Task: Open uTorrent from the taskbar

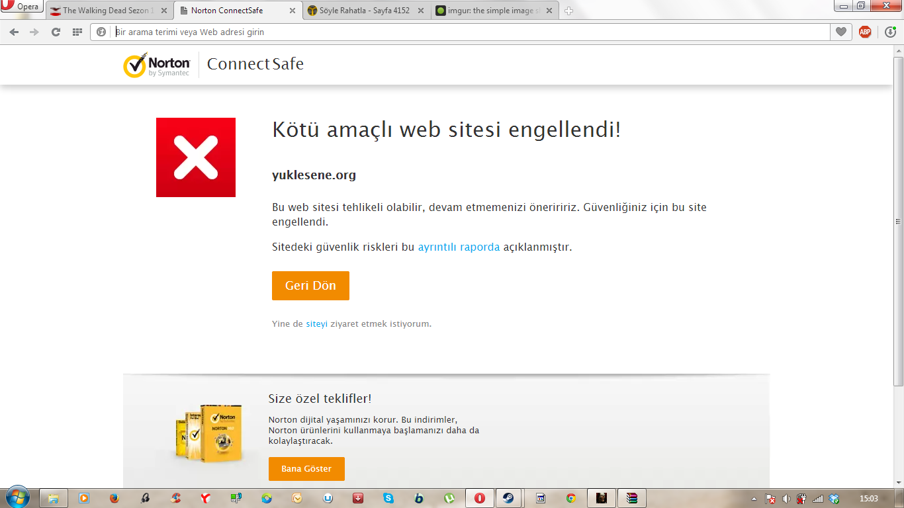Action: point(449,498)
